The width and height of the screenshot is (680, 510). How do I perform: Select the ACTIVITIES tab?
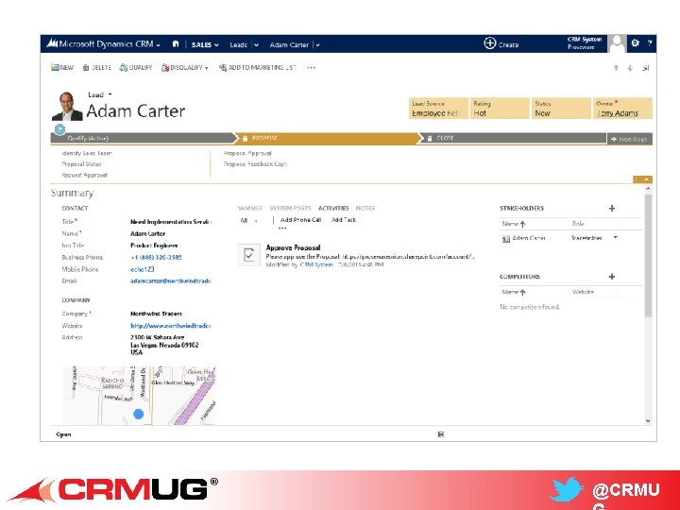(333, 208)
